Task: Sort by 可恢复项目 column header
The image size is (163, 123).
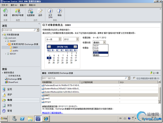Action: [61, 82]
